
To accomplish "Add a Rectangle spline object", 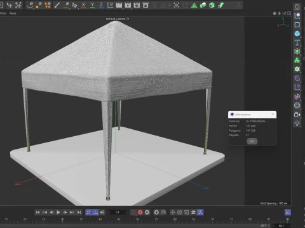I will point(297,25).
